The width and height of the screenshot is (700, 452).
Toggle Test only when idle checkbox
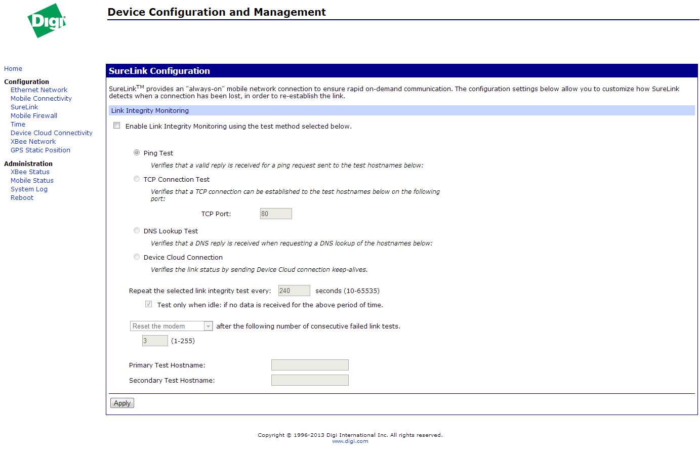tap(148, 304)
